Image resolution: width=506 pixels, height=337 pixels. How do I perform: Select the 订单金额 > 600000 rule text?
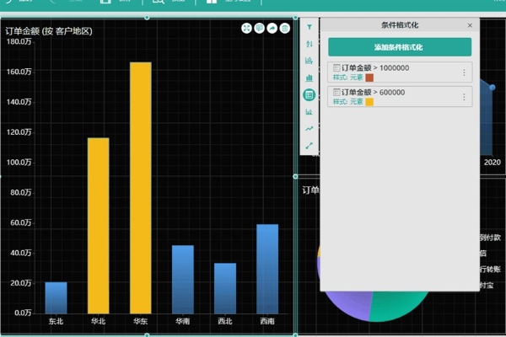[373, 92]
